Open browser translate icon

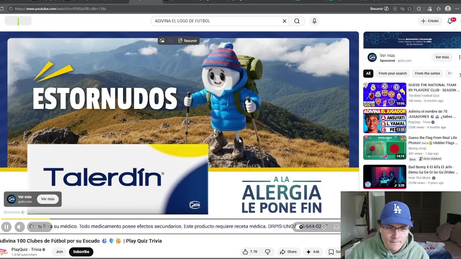402,9
